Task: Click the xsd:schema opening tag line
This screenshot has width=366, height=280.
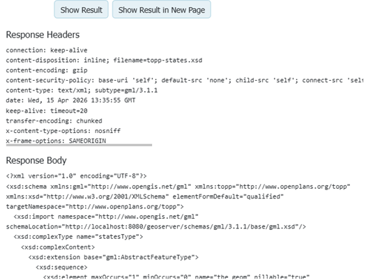Action: pyautogui.click(x=178, y=187)
